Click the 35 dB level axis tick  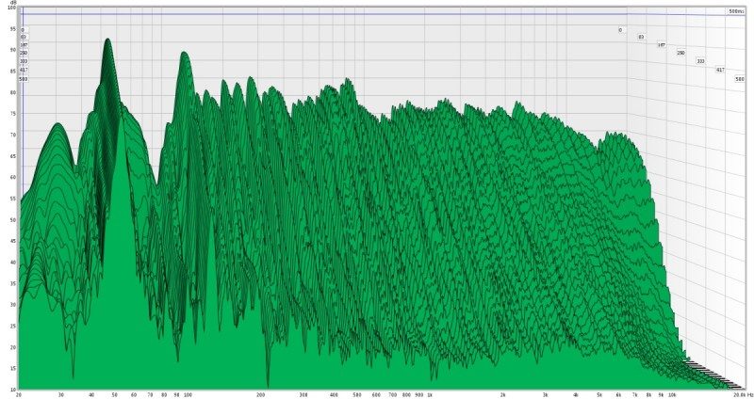(x=13, y=284)
